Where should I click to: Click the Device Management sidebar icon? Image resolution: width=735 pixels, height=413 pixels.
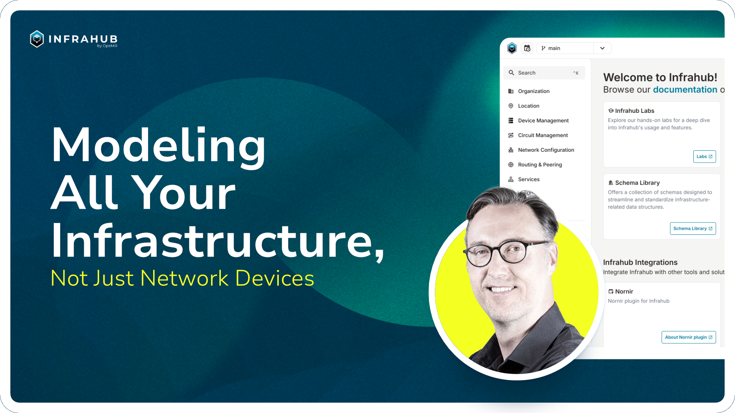click(511, 120)
